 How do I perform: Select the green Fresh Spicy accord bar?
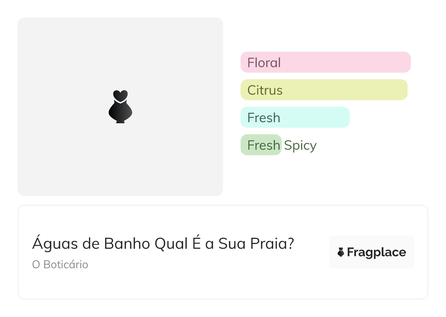point(261,145)
